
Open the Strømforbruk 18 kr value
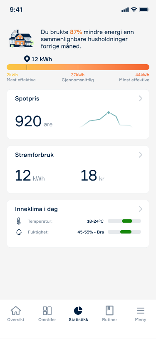(93, 176)
